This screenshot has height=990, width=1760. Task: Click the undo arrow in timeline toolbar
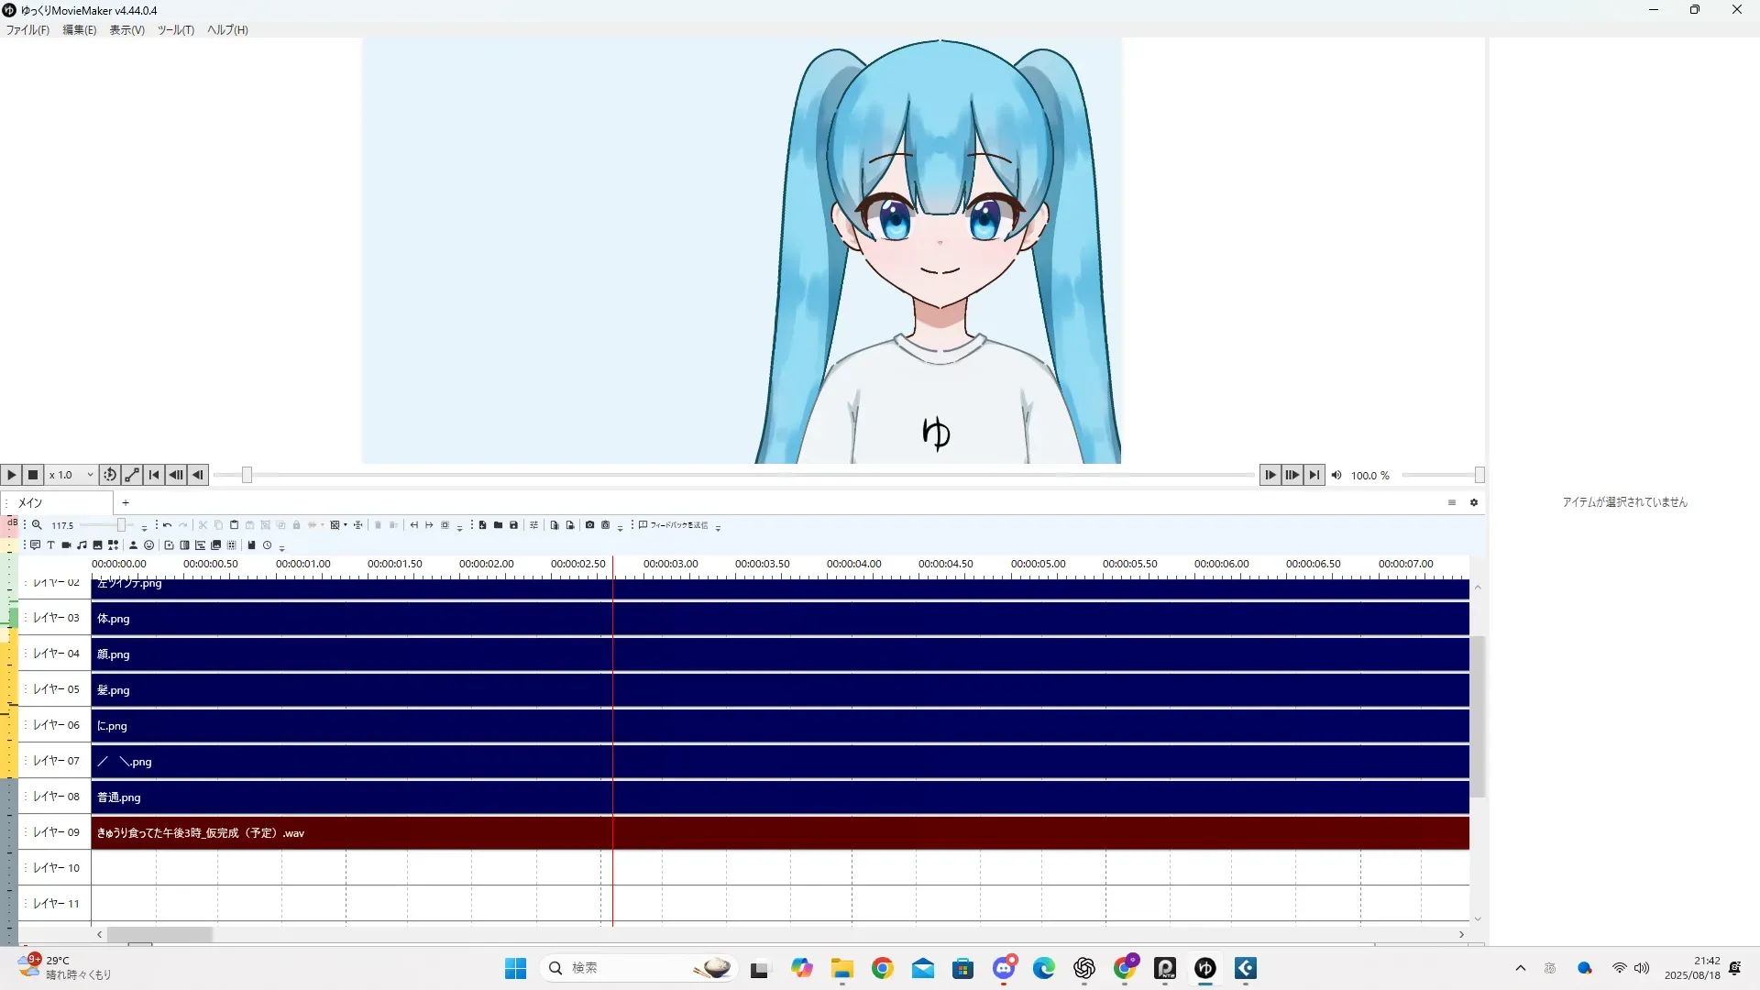[x=167, y=525]
